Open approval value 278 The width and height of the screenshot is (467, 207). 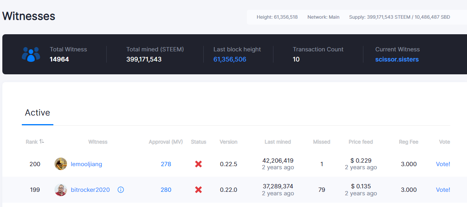pos(166,164)
